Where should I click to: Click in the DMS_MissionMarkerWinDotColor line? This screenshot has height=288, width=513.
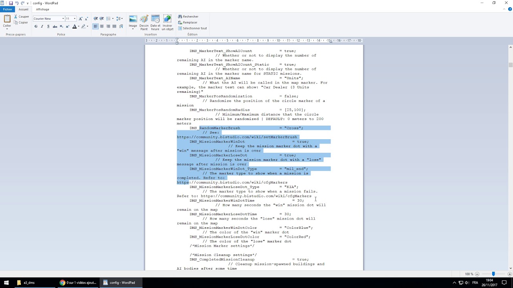[x=251, y=228]
